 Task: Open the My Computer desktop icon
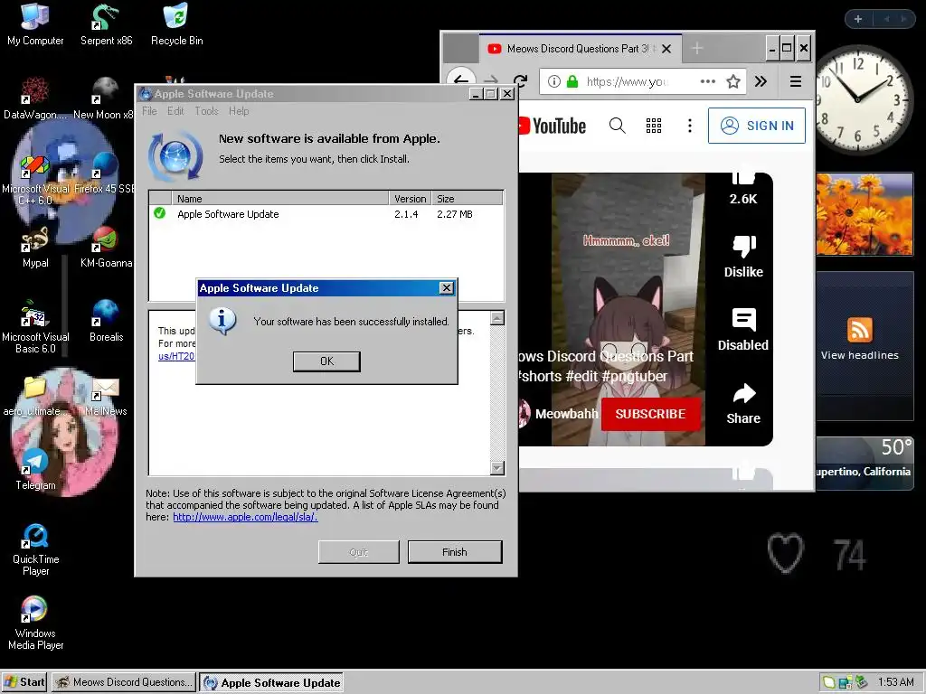(x=35, y=24)
